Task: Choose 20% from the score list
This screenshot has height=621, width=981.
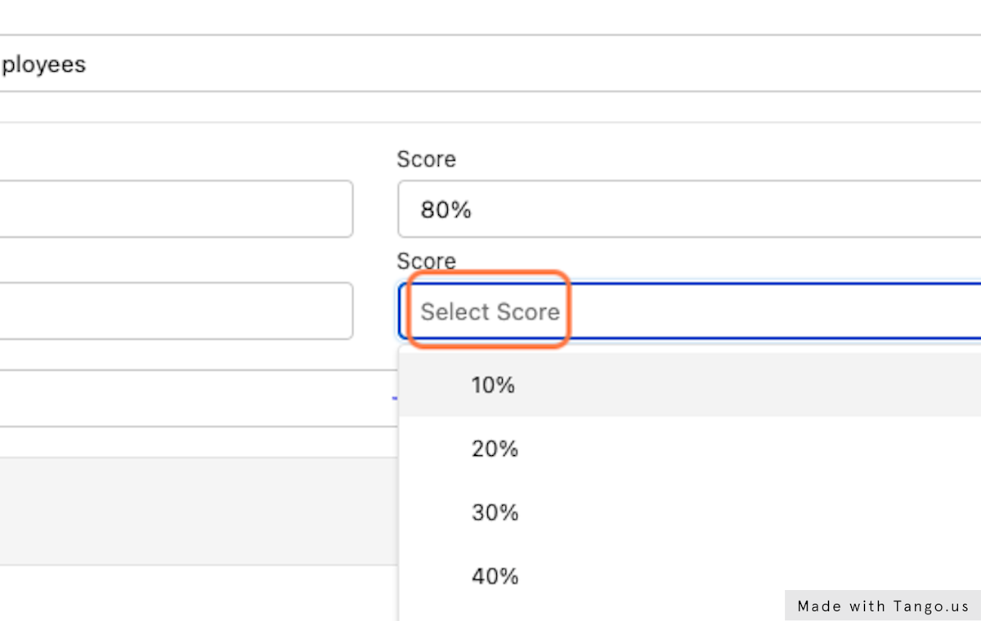Action: pos(495,449)
